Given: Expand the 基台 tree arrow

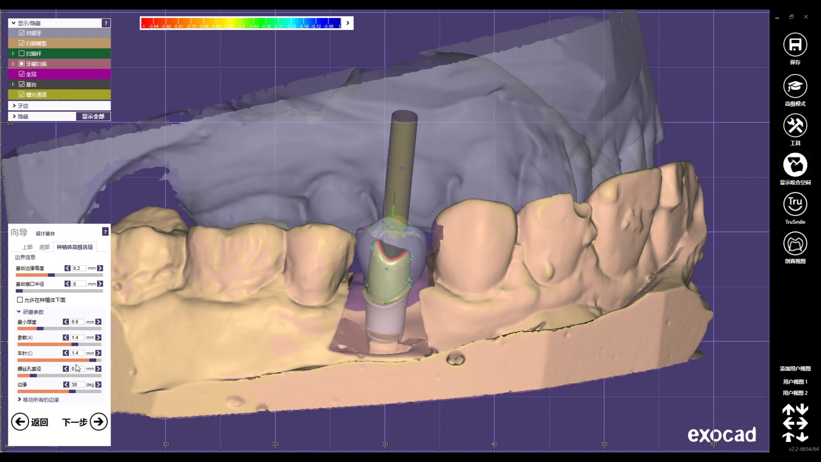Looking at the screenshot, I should pos(13,84).
